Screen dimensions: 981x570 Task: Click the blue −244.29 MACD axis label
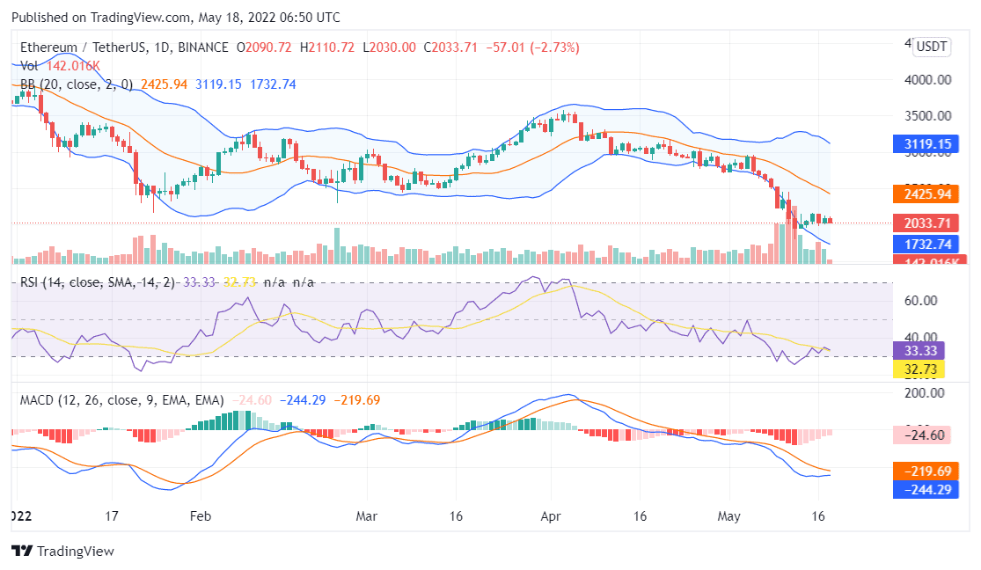(x=926, y=490)
